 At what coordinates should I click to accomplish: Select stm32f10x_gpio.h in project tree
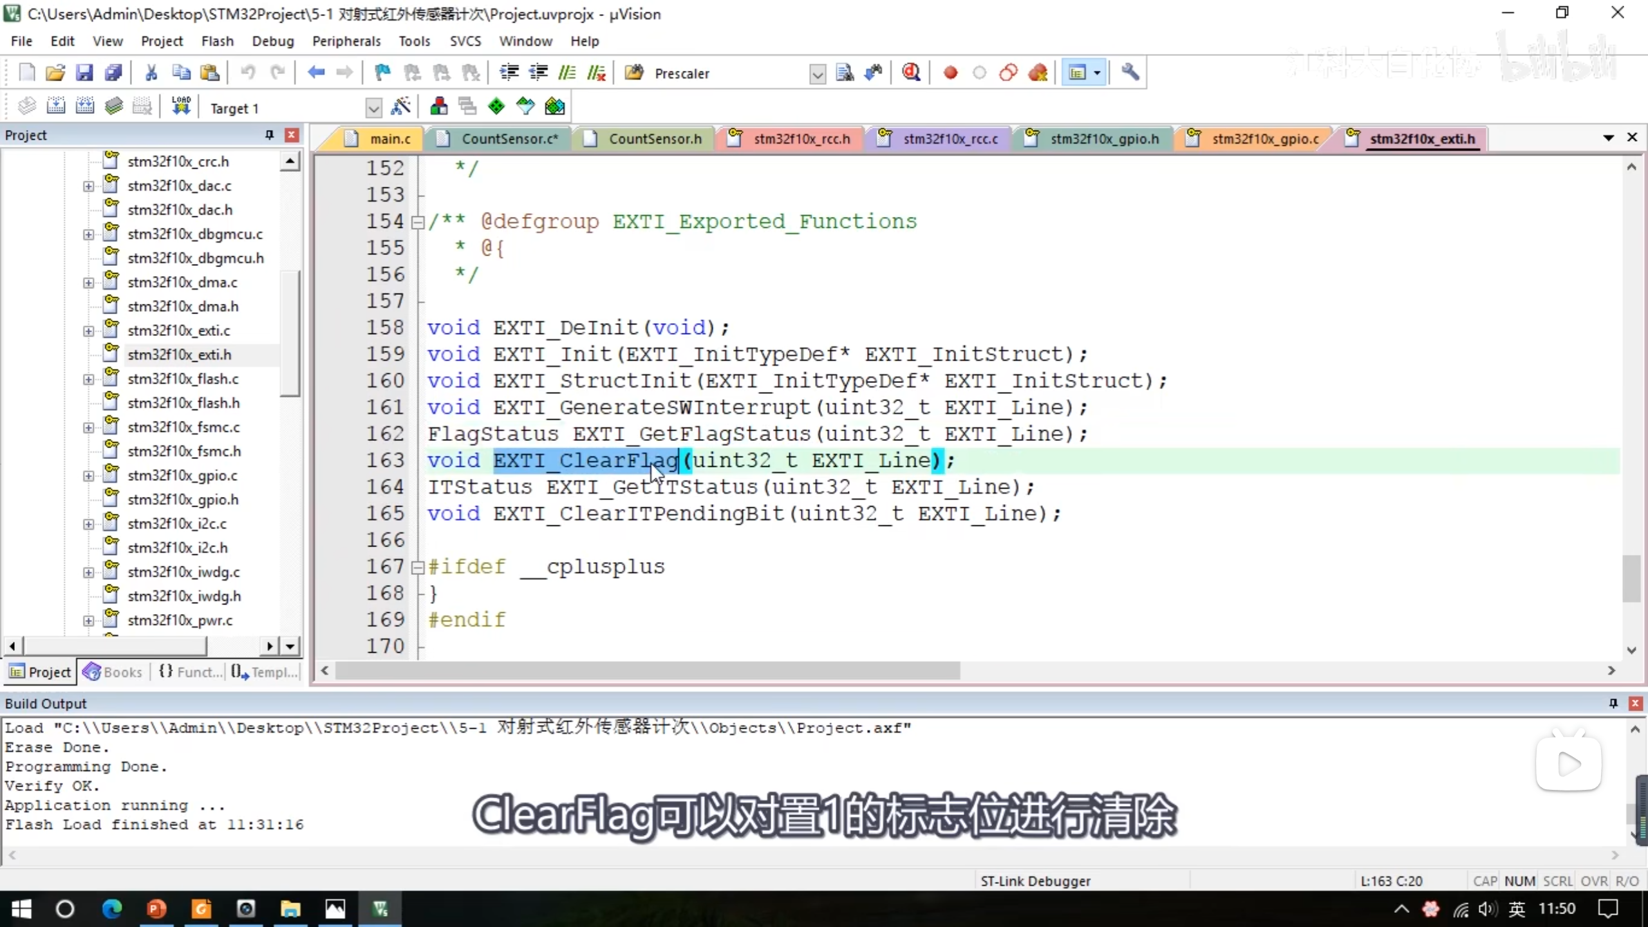[183, 500]
